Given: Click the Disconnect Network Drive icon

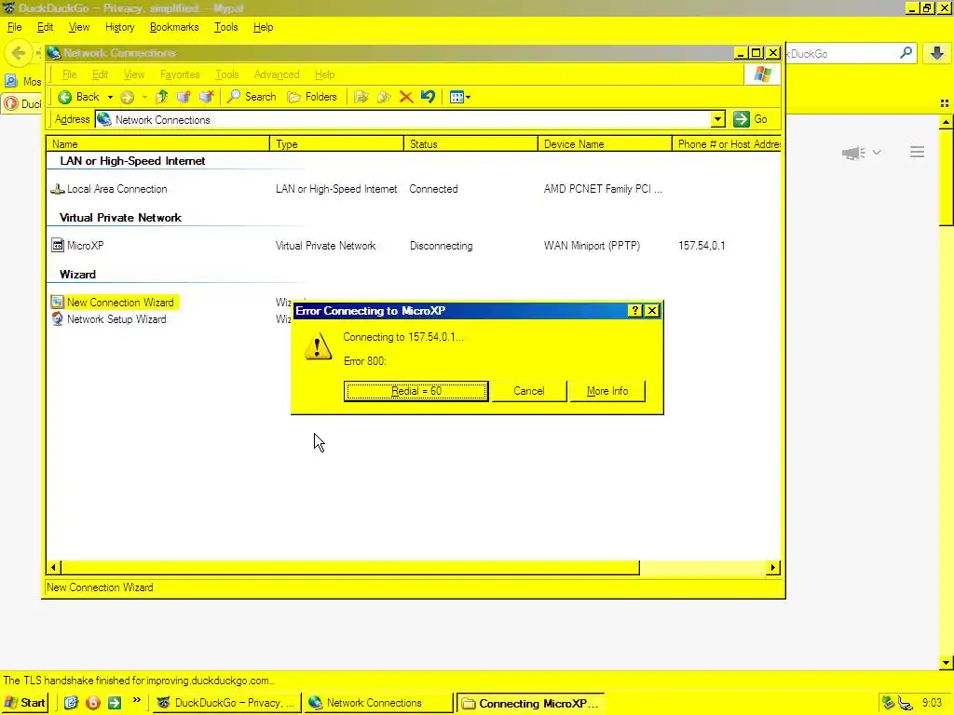Looking at the screenshot, I should coord(206,97).
